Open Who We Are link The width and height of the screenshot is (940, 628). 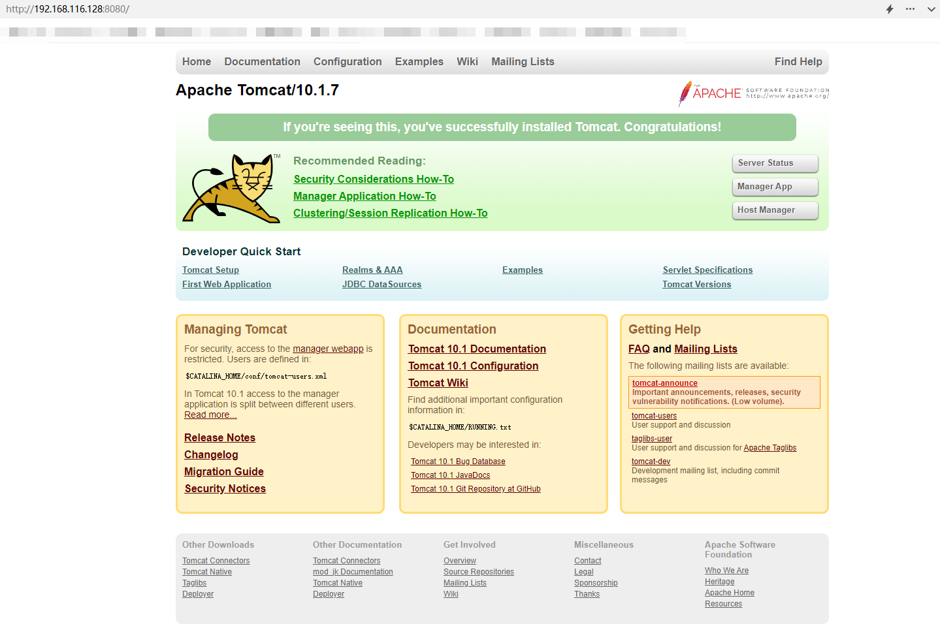tap(726, 571)
